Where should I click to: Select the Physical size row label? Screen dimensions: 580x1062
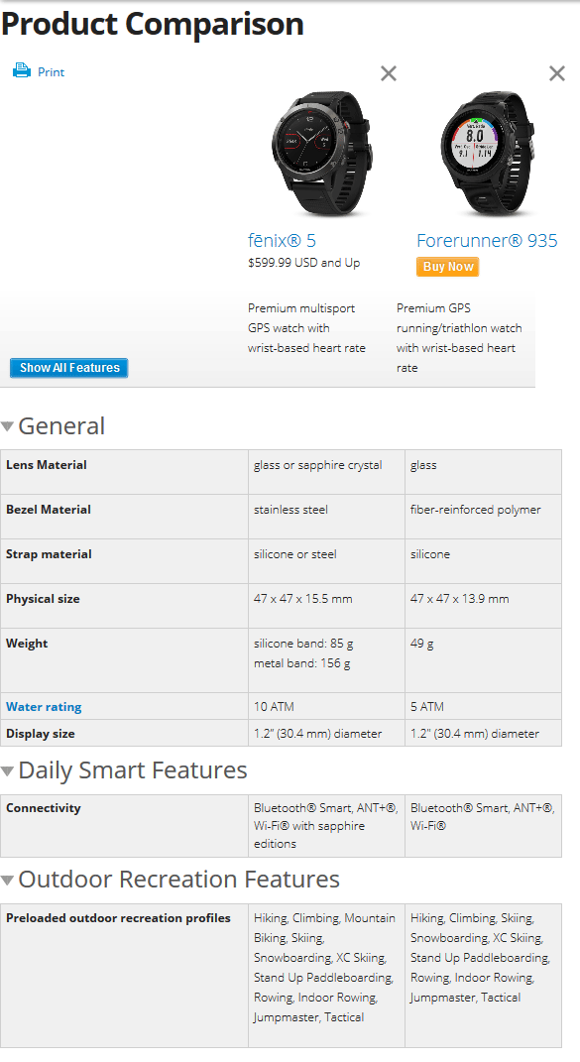[x=43, y=599]
